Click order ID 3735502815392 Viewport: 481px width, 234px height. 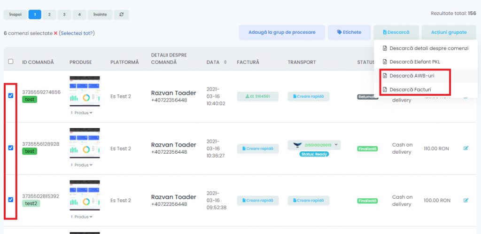pos(41,196)
